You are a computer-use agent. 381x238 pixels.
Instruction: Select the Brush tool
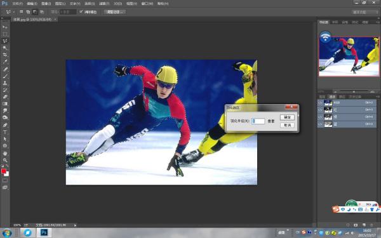[5, 76]
